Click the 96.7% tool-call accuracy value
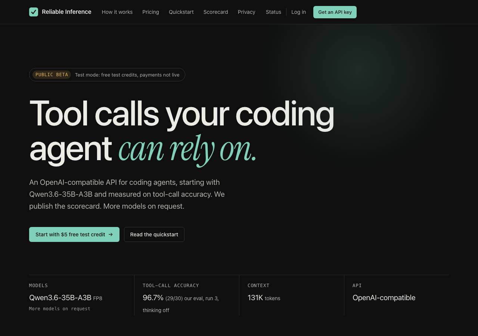This screenshot has height=336, width=478. tap(153, 298)
